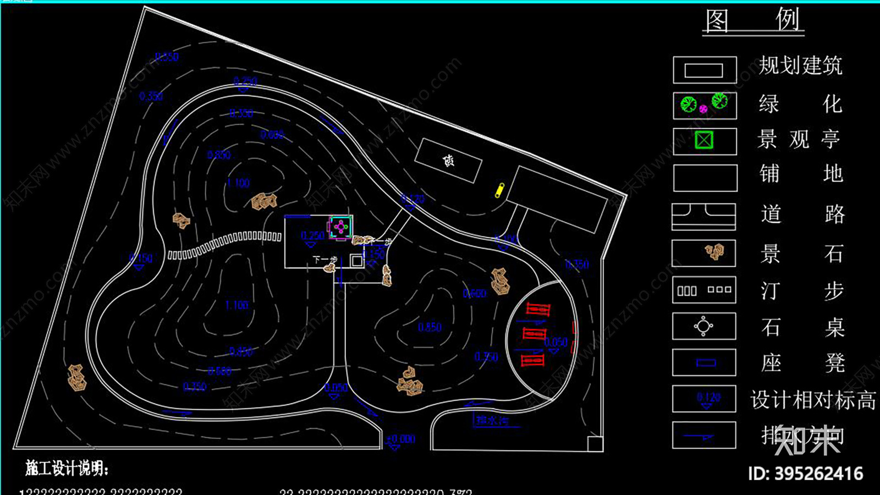The width and height of the screenshot is (880, 495).
Task: Click the 规划建筑 legend rectangle symbol
Action: pos(705,70)
